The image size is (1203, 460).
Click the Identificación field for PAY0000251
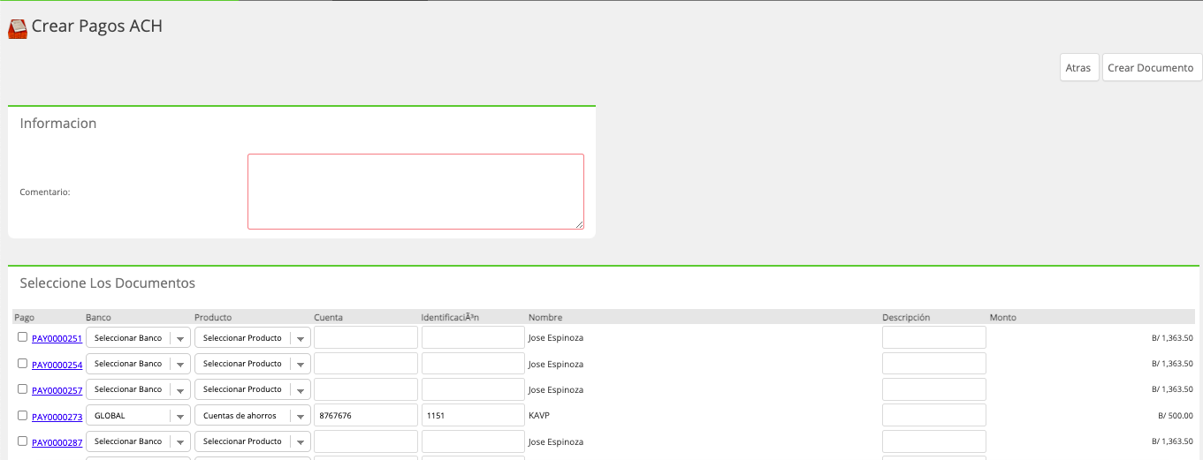coord(474,337)
